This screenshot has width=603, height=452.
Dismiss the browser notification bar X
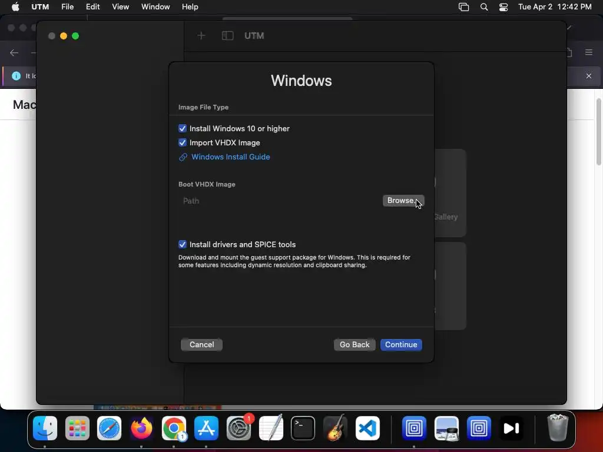(x=589, y=76)
